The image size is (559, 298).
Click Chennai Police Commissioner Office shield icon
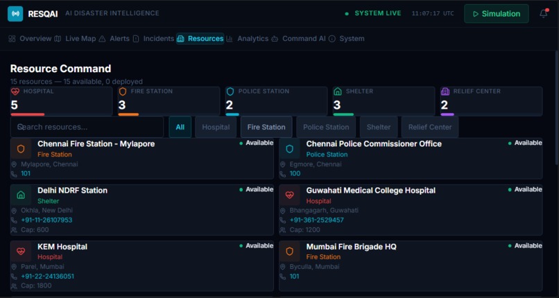pos(289,149)
